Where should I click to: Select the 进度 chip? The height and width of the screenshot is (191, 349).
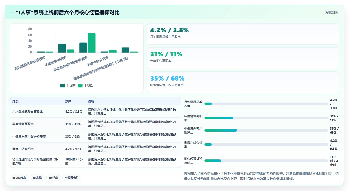point(53,178)
